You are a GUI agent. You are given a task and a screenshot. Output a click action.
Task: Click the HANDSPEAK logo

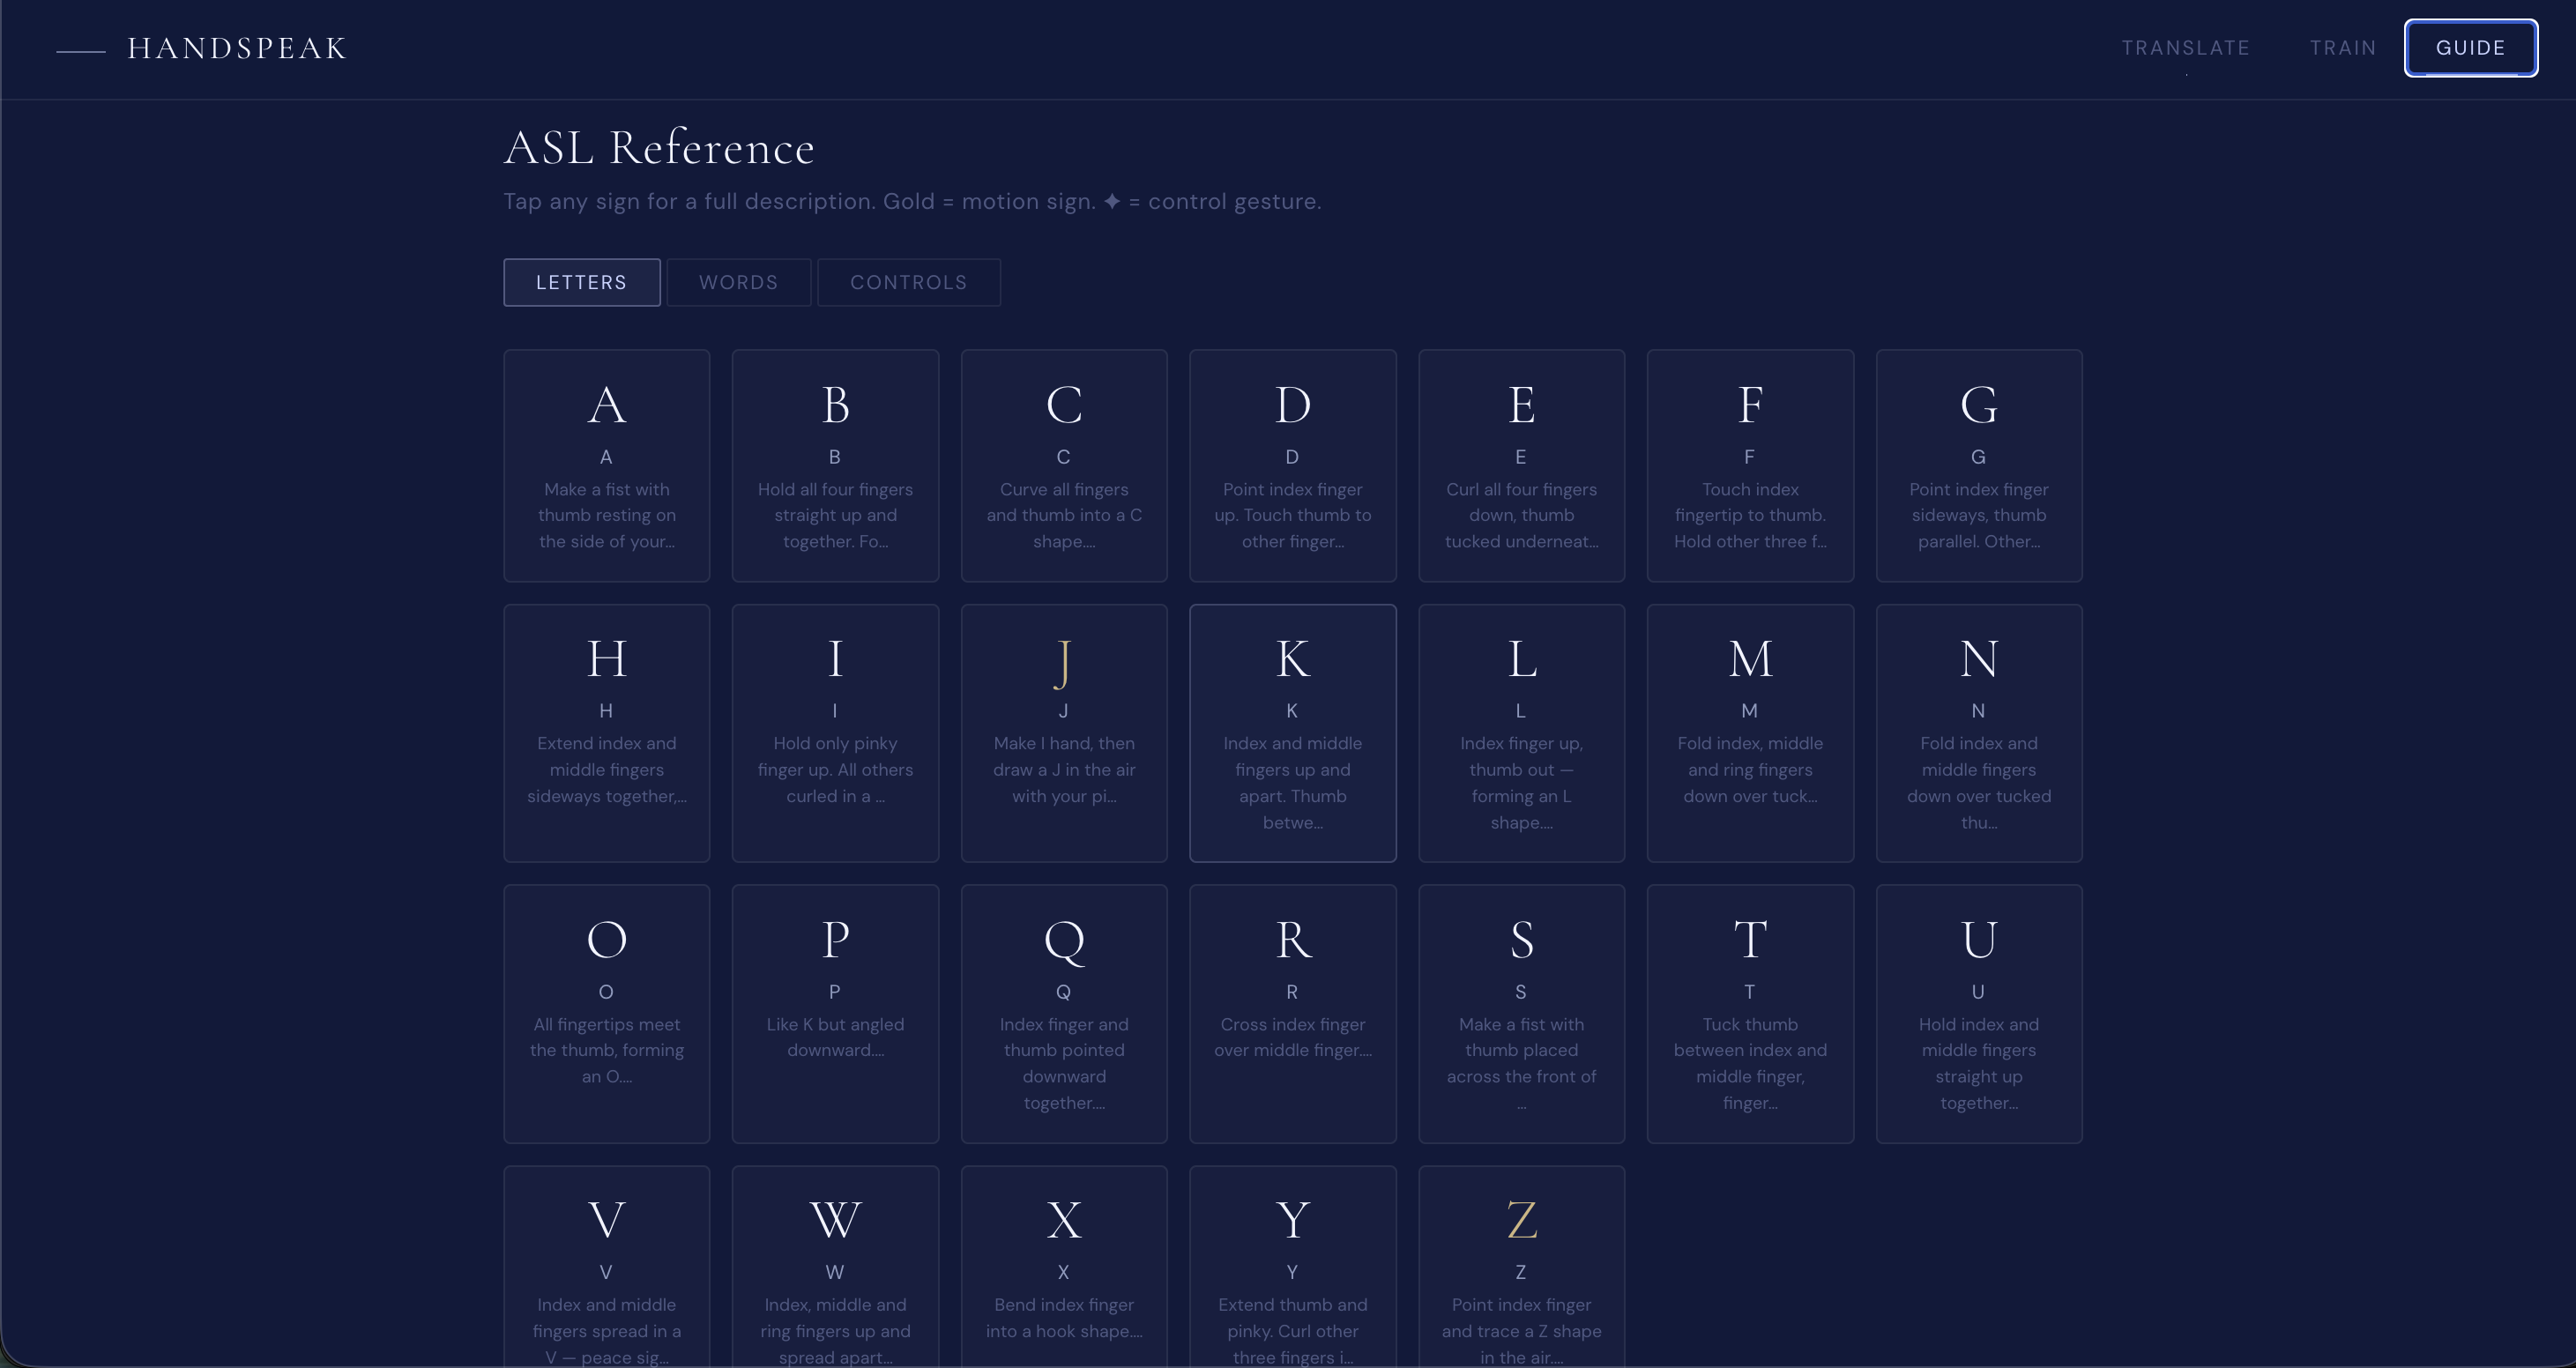236,48
